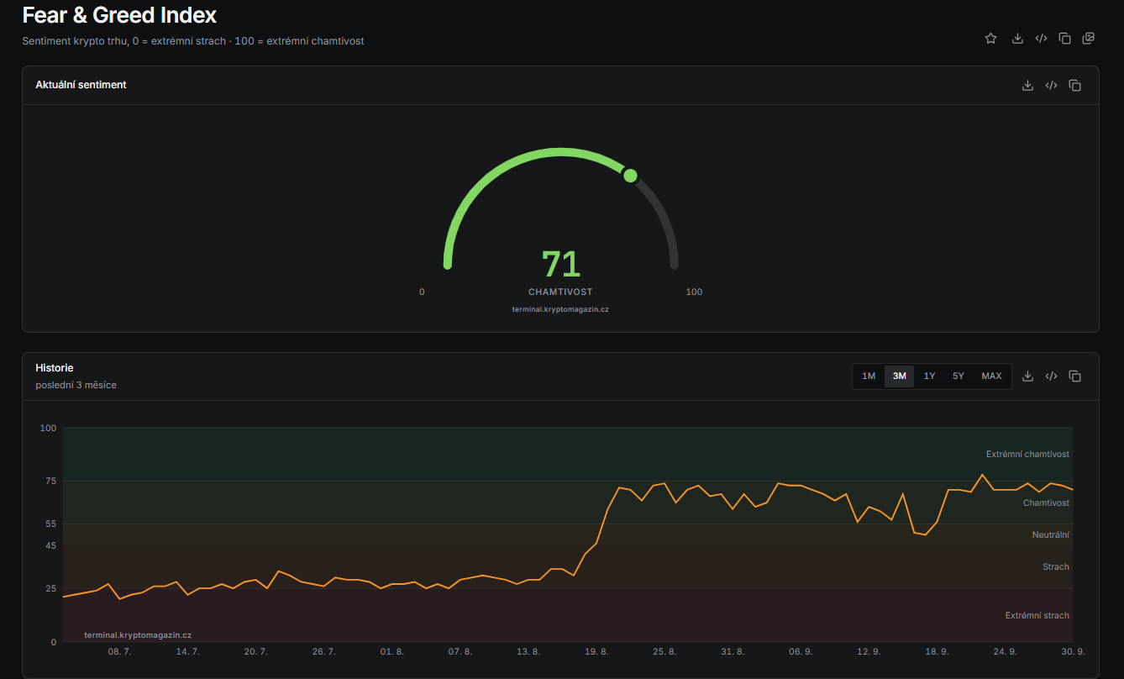Copy the Historie chart
Screen dimensions: 1124x679
point(1074,376)
